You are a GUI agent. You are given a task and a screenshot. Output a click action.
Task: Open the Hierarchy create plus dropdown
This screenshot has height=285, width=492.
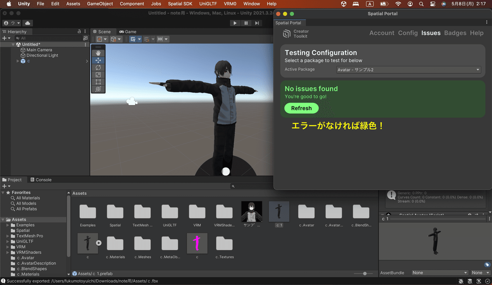coord(6,38)
